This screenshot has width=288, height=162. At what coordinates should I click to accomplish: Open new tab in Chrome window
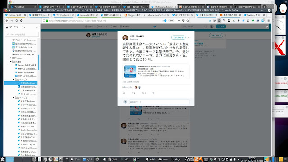[265, 7]
